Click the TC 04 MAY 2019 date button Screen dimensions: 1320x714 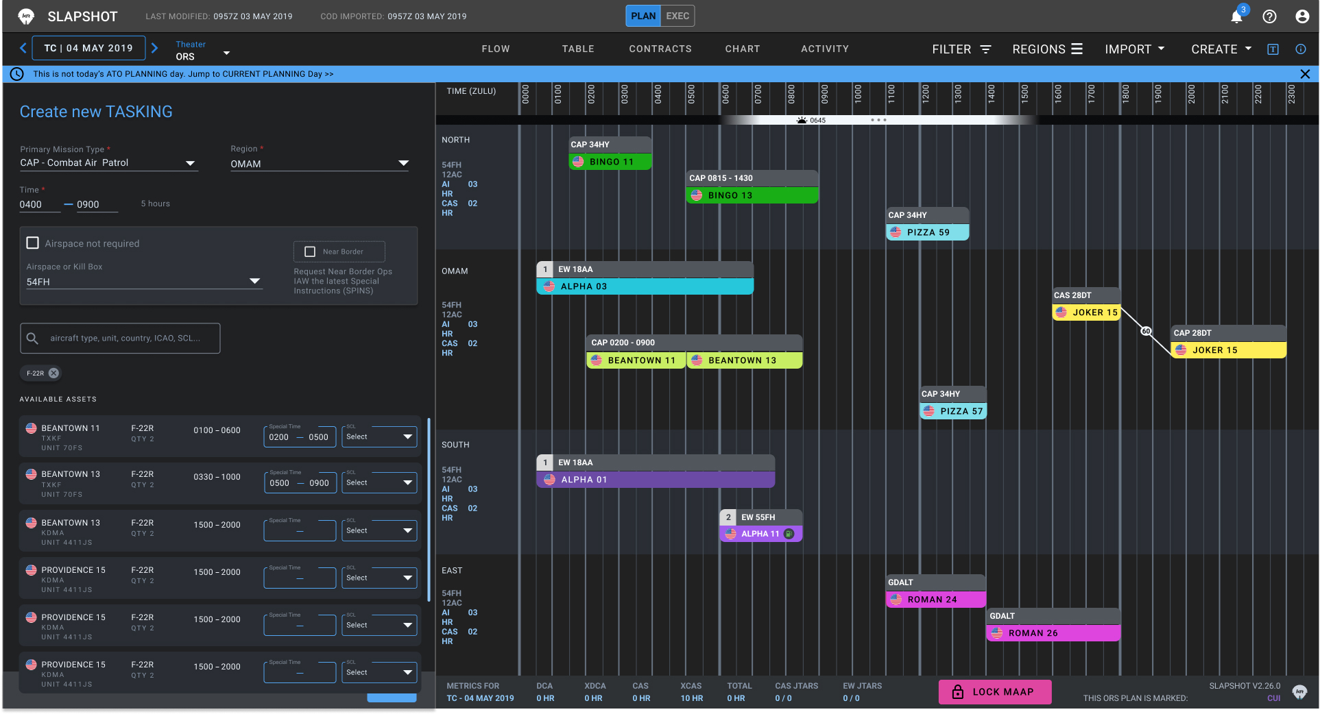pyautogui.click(x=88, y=48)
